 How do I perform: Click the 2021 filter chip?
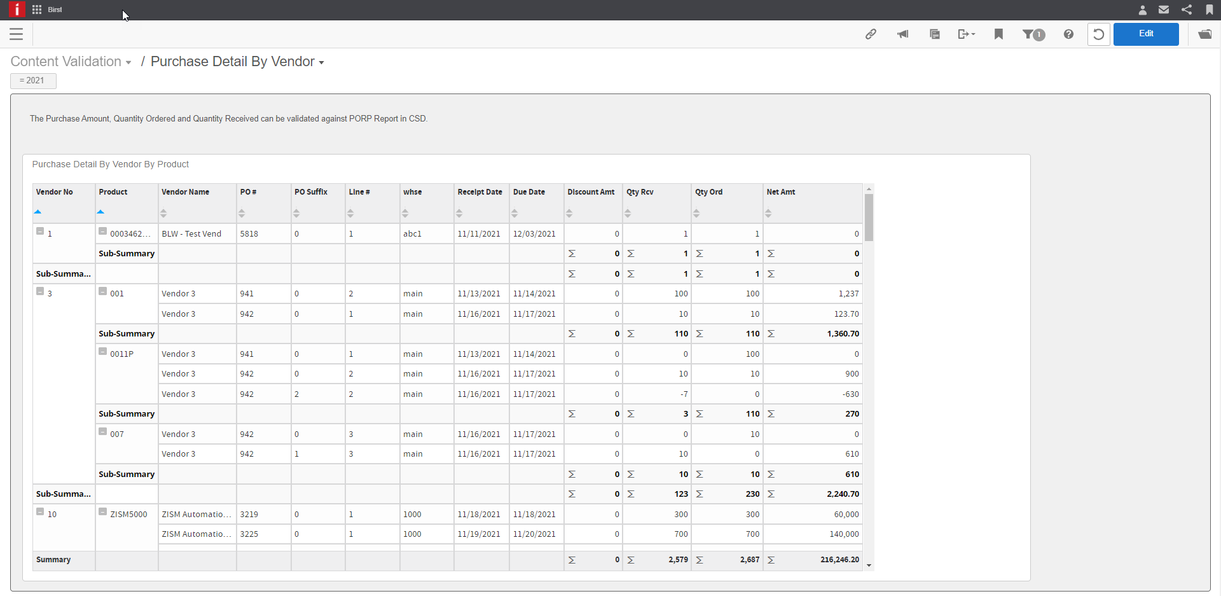pyautogui.click(x=33, y=81)
